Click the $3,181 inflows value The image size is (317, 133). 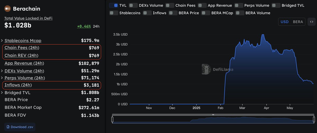pos(91,85)
